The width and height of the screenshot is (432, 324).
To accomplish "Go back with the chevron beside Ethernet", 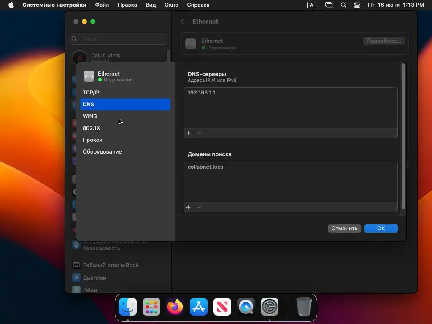I will pos(182,22).
